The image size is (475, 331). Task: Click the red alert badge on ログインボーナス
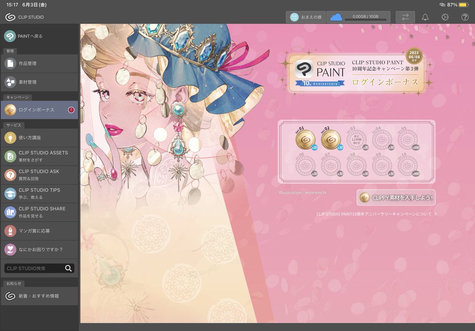coord(71,110)
